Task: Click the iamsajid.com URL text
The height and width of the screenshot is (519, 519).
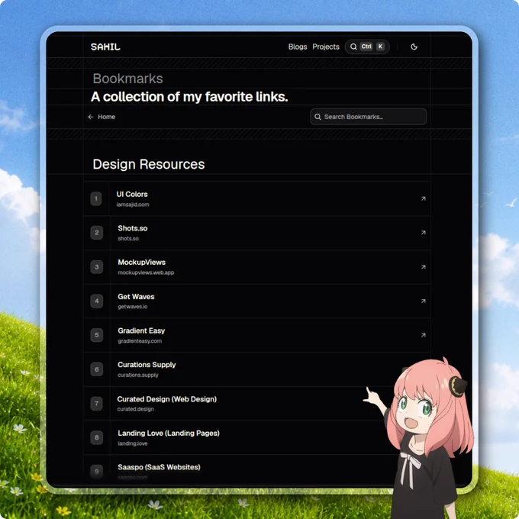Action: 133,205
